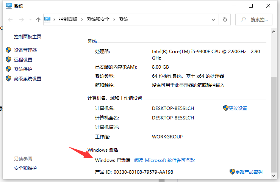Click shield icon beside 设备管理器

click(9, 50)
